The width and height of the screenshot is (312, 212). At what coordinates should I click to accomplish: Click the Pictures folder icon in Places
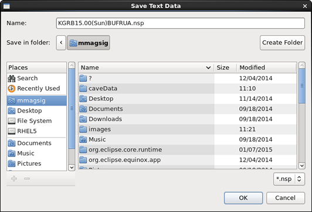(12, 163)
